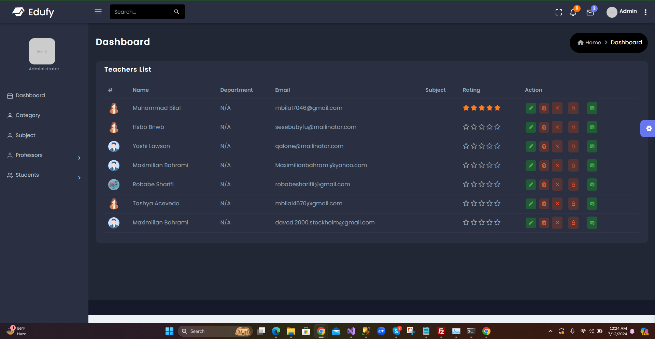Delete the yahoo.com Maximilian Bahrami row
Viewport: 655px width, 339px height.
[x=544, y=165]
